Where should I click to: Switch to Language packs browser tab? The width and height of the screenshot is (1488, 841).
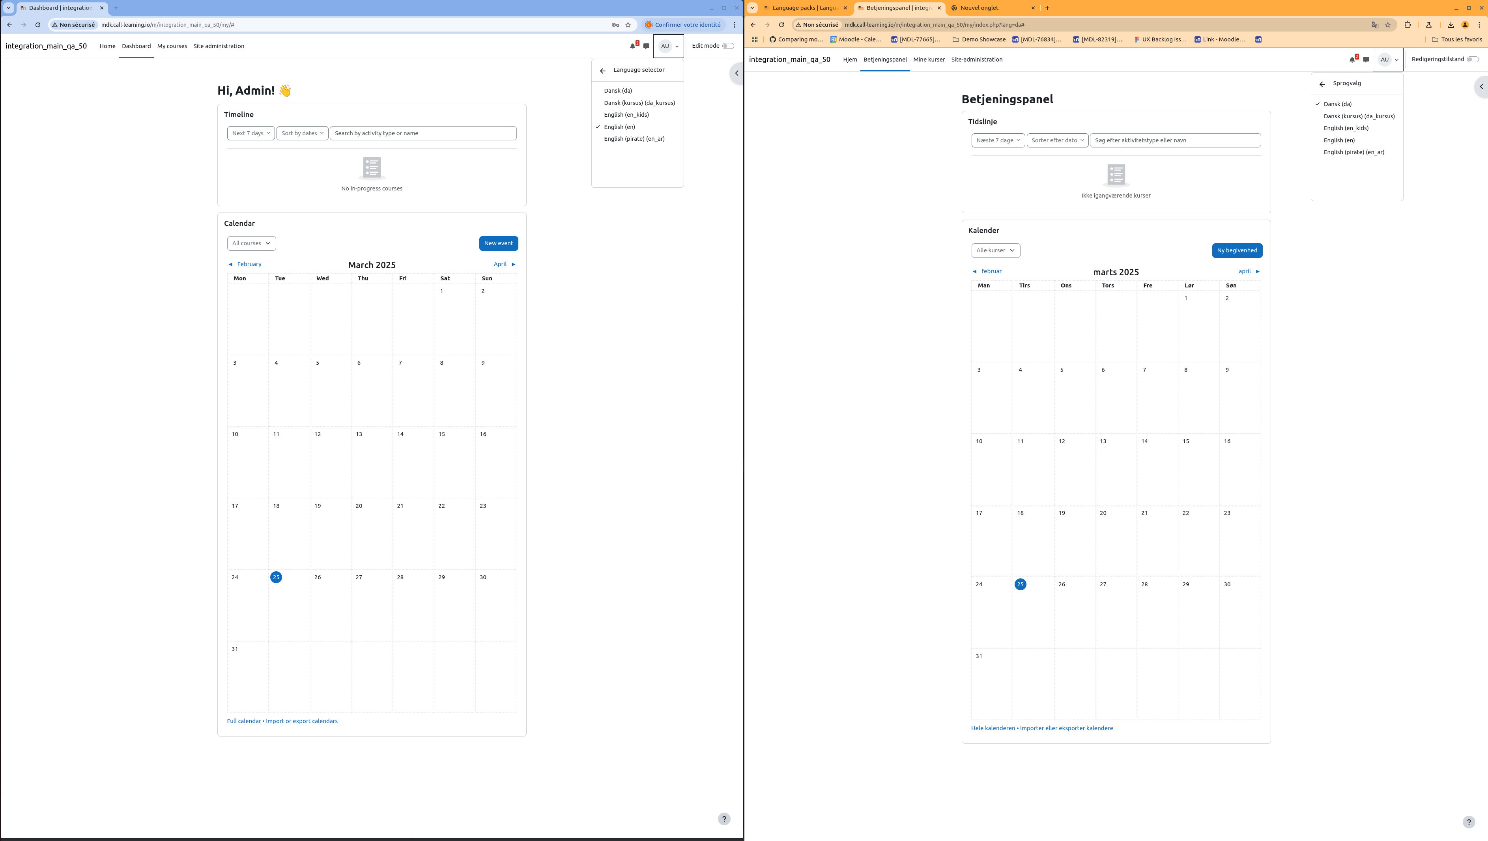[805, 8]
